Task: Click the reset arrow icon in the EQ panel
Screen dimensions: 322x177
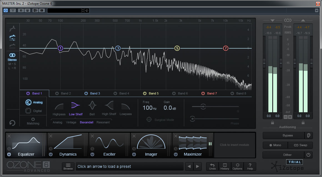Action: coord(12,123)
